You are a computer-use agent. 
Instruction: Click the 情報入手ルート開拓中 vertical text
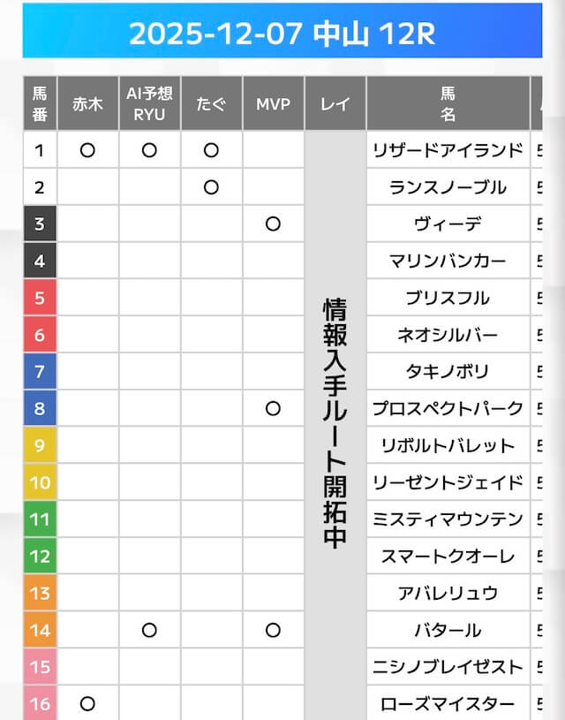pos(335,424)
